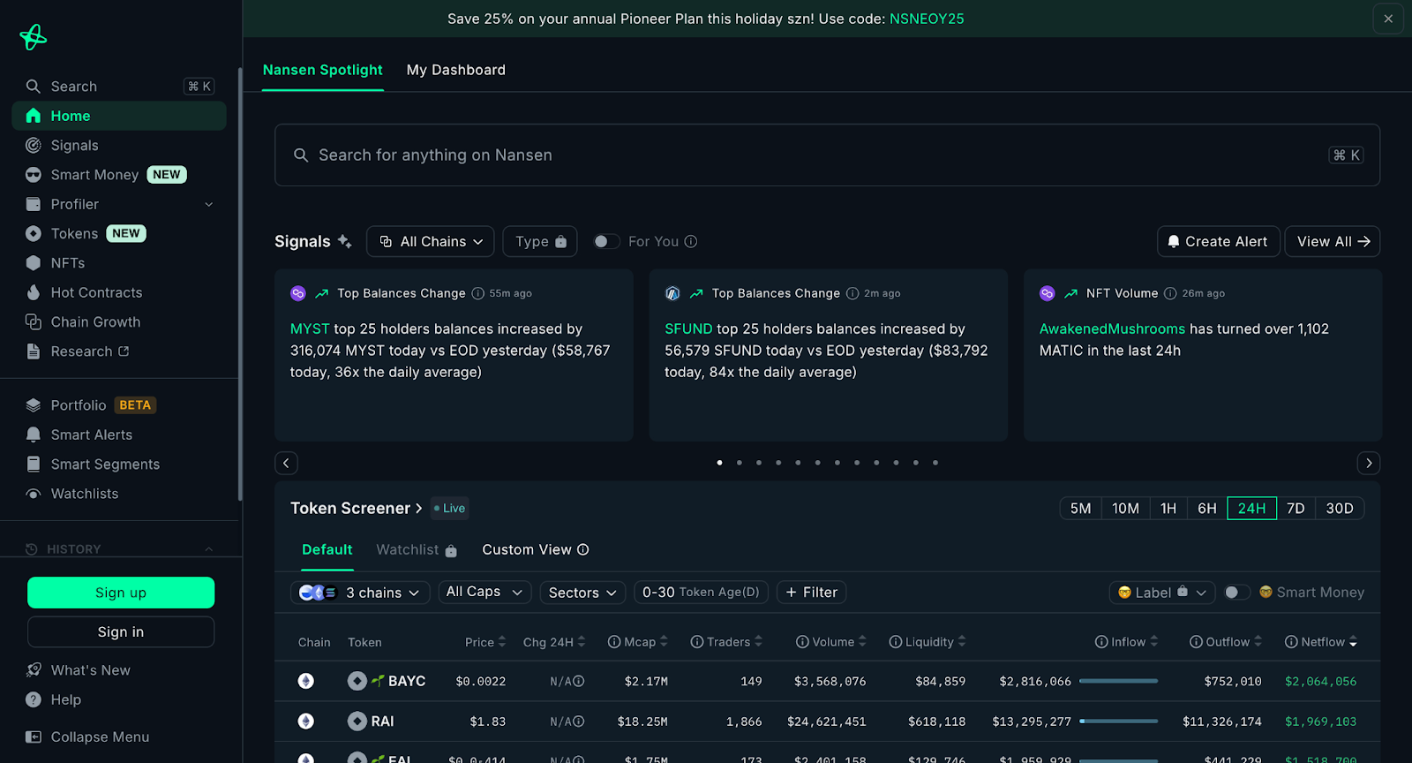Select the 24H timeframe

point(1251,509)
